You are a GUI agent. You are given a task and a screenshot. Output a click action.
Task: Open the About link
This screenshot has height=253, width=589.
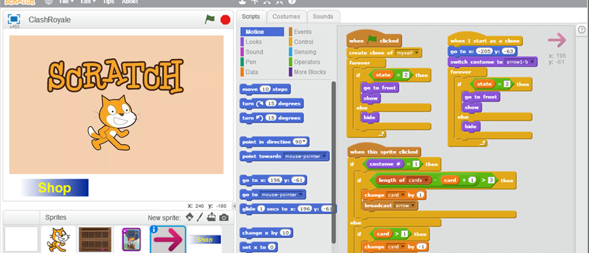[x=130, y=2]
